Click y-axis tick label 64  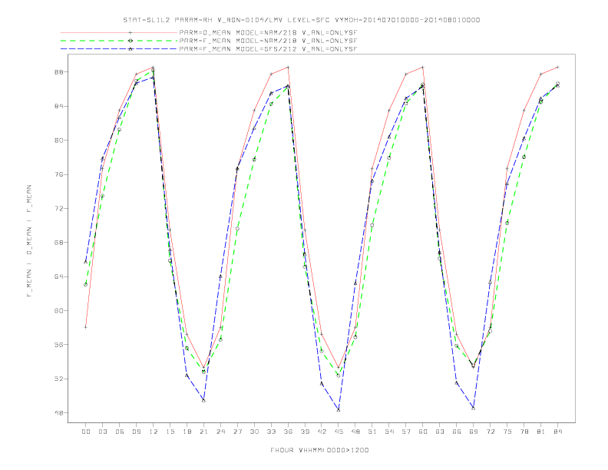pos(58,277)
